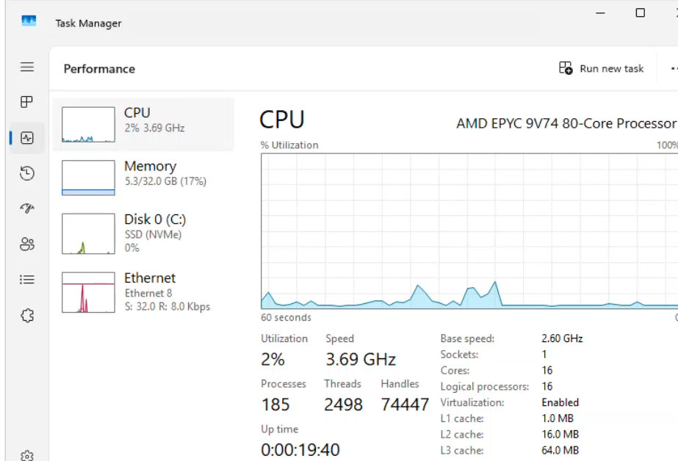Click the CPU utilization graph area
Image resolution: width=678 pixels, height=461 pixels.
(x=468, y=230)
